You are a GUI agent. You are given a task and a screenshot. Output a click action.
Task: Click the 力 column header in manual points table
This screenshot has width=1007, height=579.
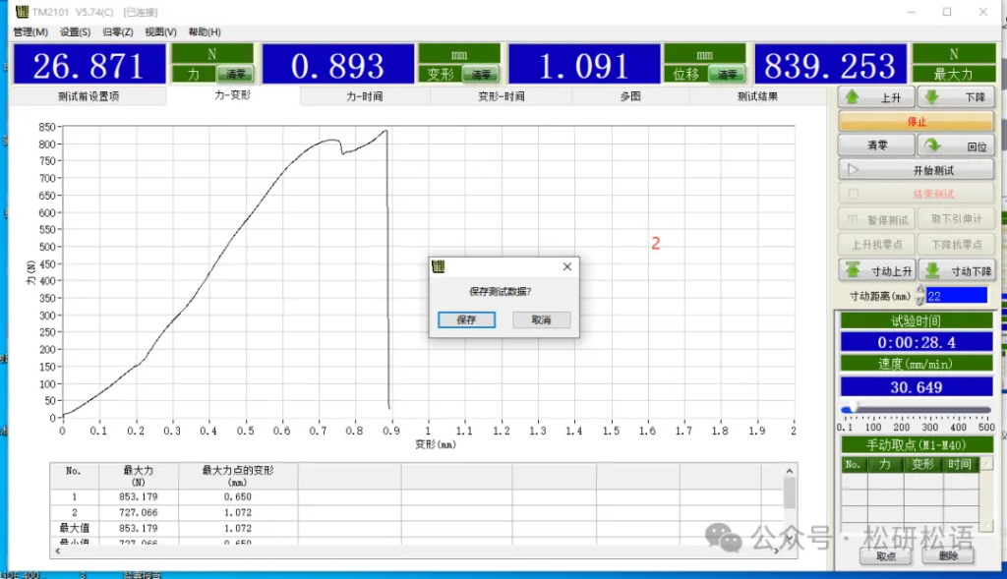(885, 464)
